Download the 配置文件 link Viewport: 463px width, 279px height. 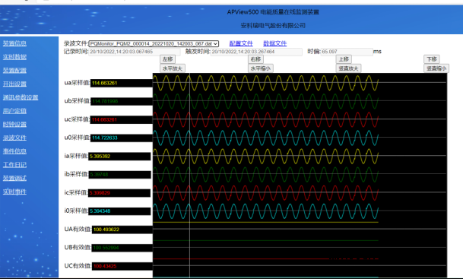[241, 43]
